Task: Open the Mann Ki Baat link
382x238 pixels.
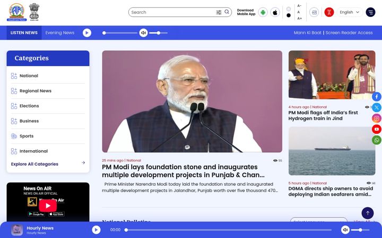Action: tap(307, 33)
